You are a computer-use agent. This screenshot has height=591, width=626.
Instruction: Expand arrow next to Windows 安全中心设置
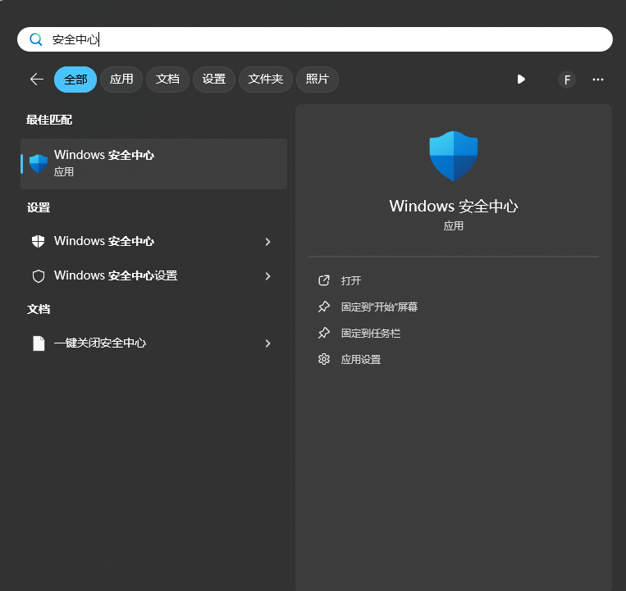pos(267,276)
